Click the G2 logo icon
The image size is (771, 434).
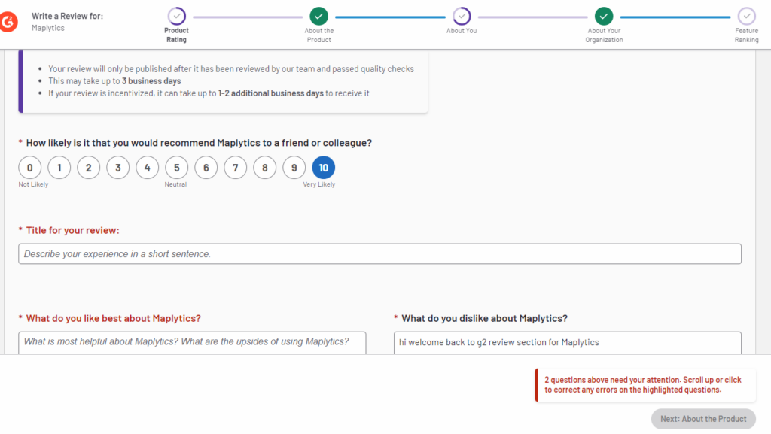(9, 22)
